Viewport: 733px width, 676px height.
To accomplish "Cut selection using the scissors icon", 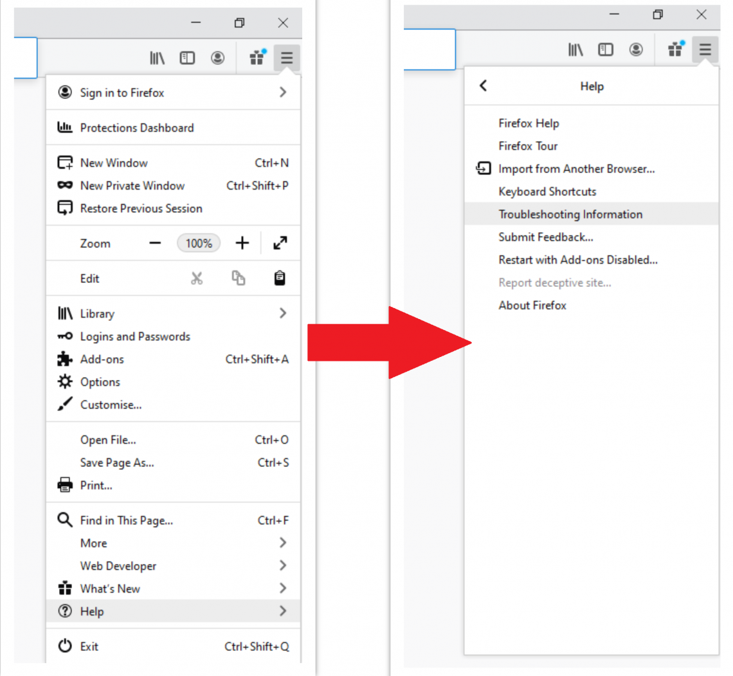I will coord(197,278).
